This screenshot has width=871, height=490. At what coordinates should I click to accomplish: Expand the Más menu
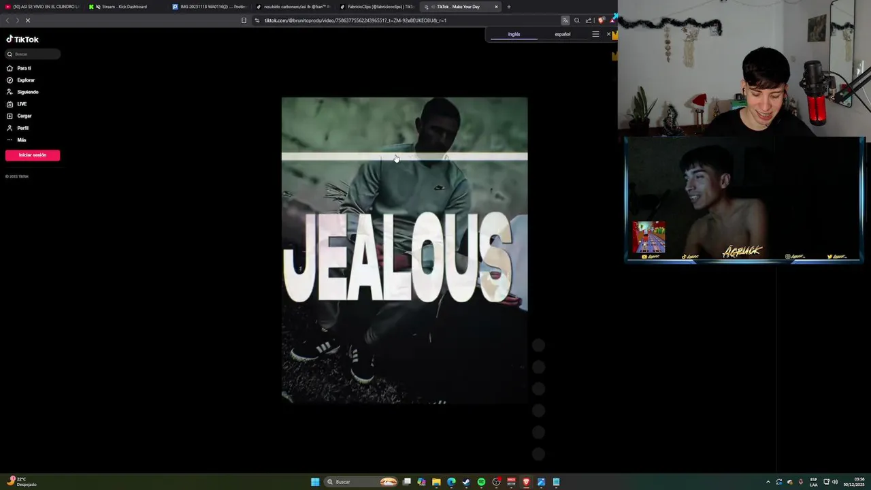tap(22, 140)
